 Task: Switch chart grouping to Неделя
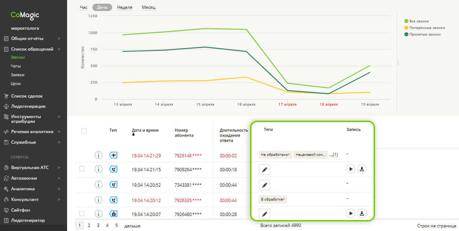(125, 7)
